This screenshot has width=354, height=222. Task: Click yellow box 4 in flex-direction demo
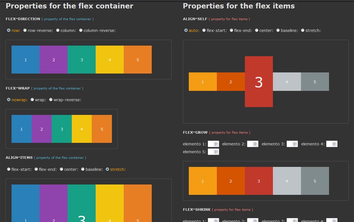pos(109,60)
